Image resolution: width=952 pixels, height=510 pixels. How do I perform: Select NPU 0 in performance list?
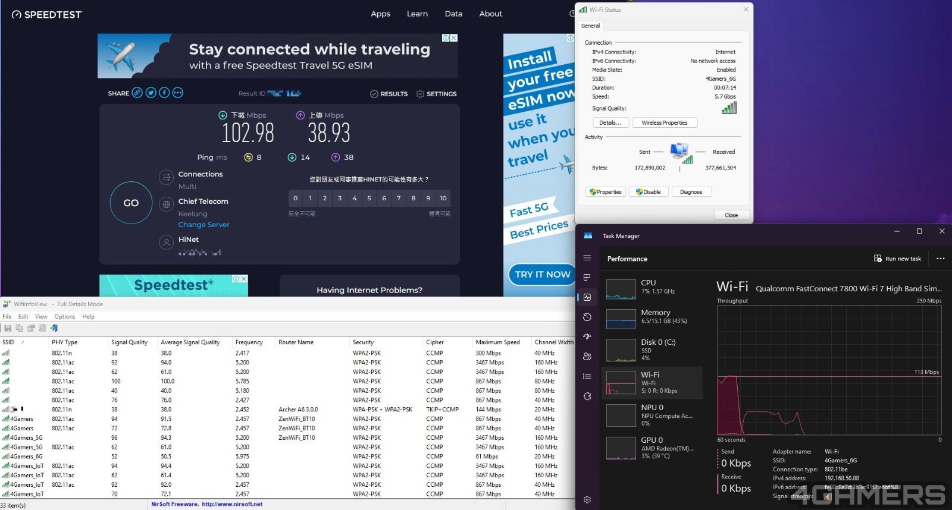tap(653, 415)
